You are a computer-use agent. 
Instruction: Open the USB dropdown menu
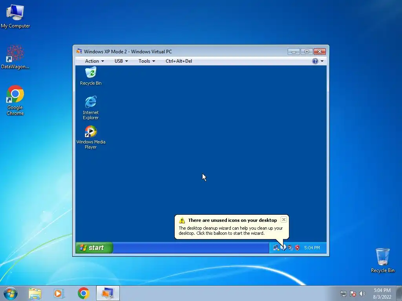coord(121,61)
